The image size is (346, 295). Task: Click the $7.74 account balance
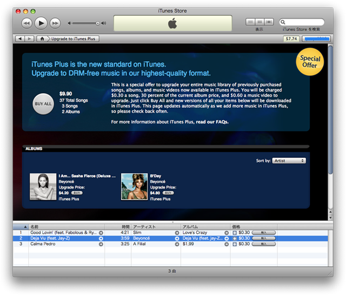click(x=291, y=38)
